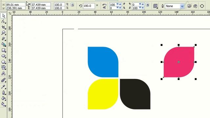Click the x position field 89.01 mm
The width and height of the screenshot is (210, 118).
point(15,5)
